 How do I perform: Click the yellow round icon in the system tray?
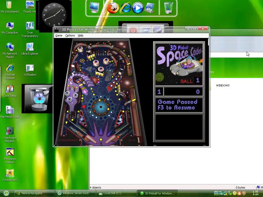pyautogui.click(x=235, y=193)
